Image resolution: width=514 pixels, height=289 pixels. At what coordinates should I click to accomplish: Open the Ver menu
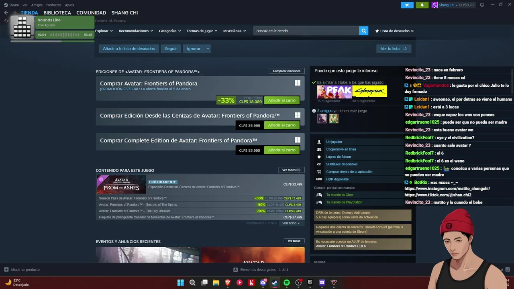(25, 5)
